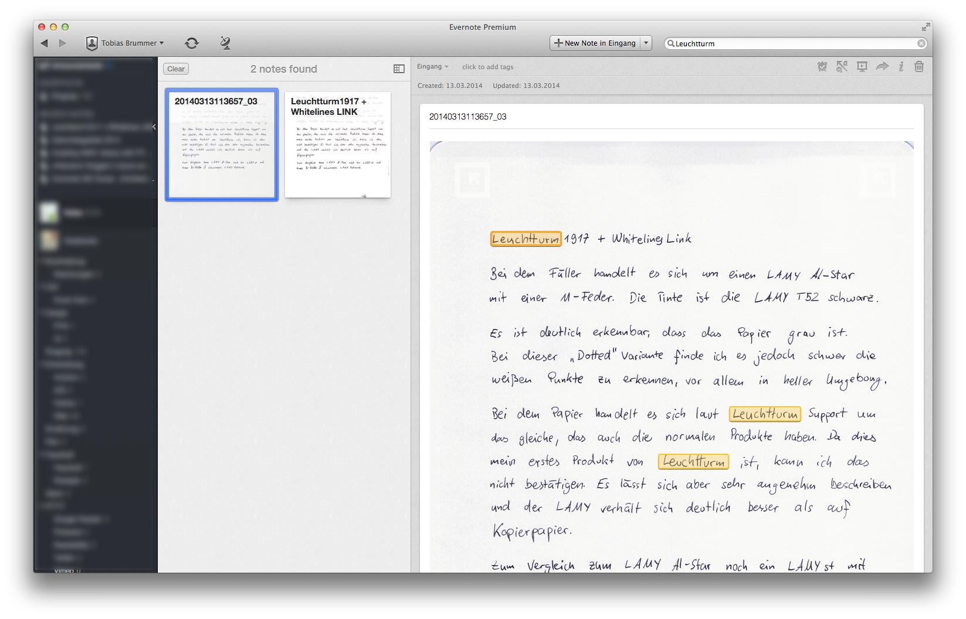Click into the Leuchtturm search field
This screenshot has width=966, height=619.
tap(795, 43)
